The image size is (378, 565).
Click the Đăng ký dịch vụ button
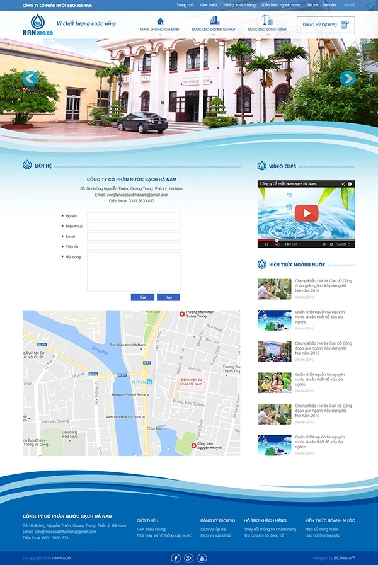[x=326, y=25]
